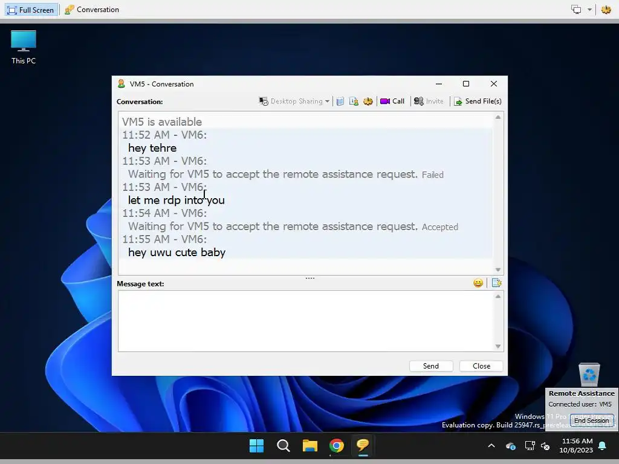Viewport: 619px width, 464px height.
Task: Select the This PC desktop icon
Action: 24,47
